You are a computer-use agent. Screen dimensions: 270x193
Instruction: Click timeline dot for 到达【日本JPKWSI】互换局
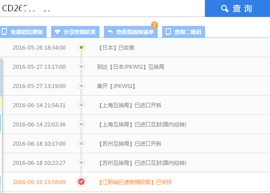pos(81,67)
